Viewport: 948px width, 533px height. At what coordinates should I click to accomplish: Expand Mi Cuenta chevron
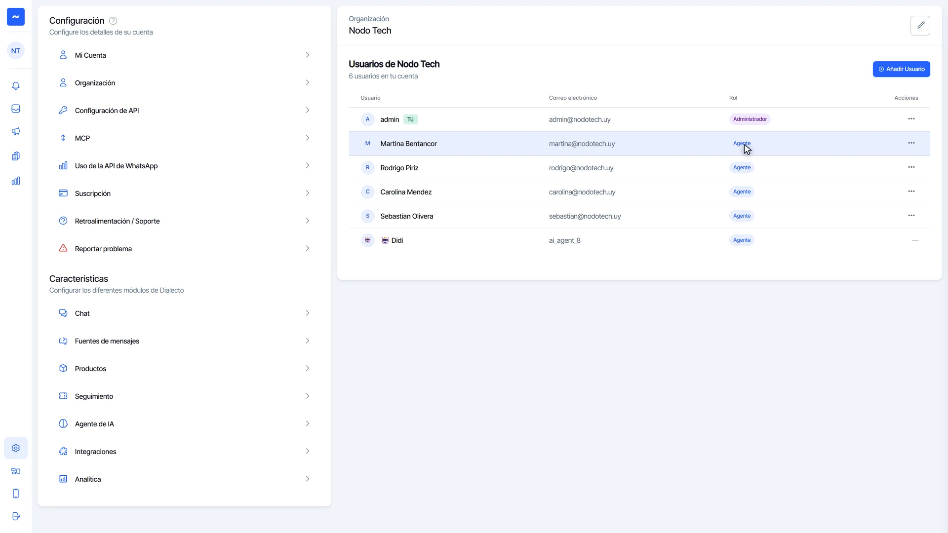pos(307,55)
